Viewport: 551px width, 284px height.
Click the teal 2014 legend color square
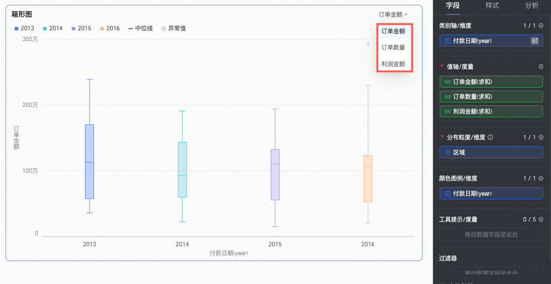tap(45, 28)
